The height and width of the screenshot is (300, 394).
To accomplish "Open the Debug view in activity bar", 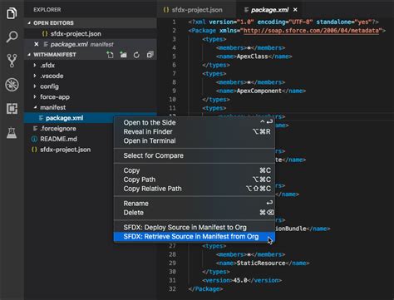I will pos(12,85).
